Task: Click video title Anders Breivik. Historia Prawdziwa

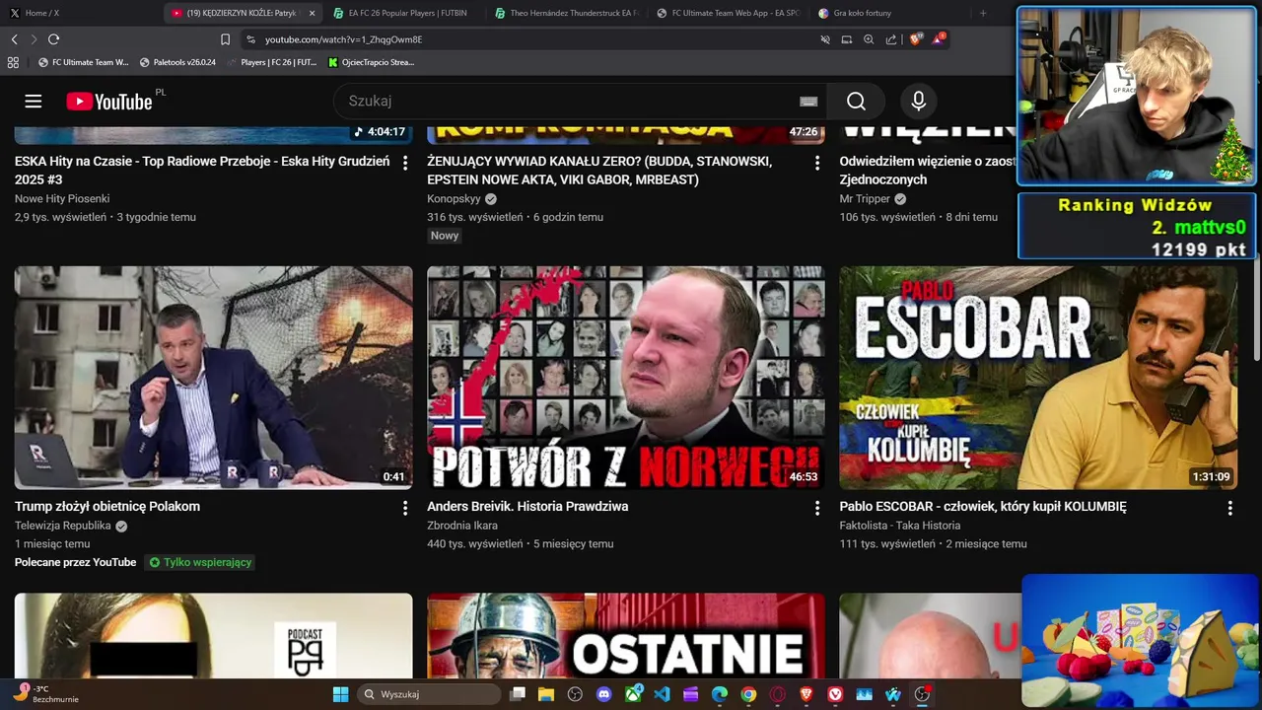Action: pos(527,506)
